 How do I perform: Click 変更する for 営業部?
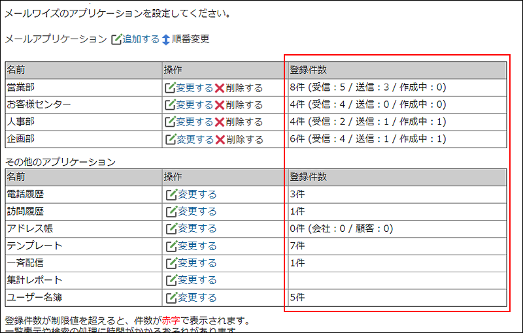(x=194, y=88)
